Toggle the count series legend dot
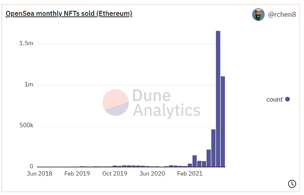304x195 pixels. pyautogui.click(x=287, y=99)
